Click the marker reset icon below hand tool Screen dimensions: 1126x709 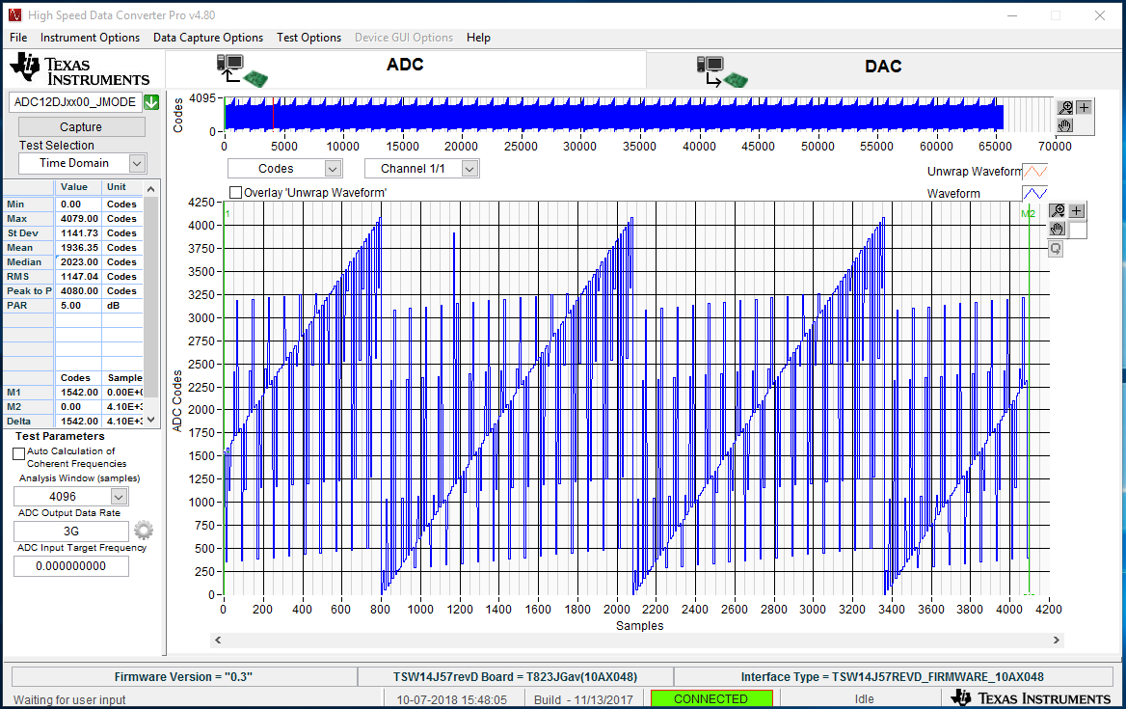(1056, 249)
